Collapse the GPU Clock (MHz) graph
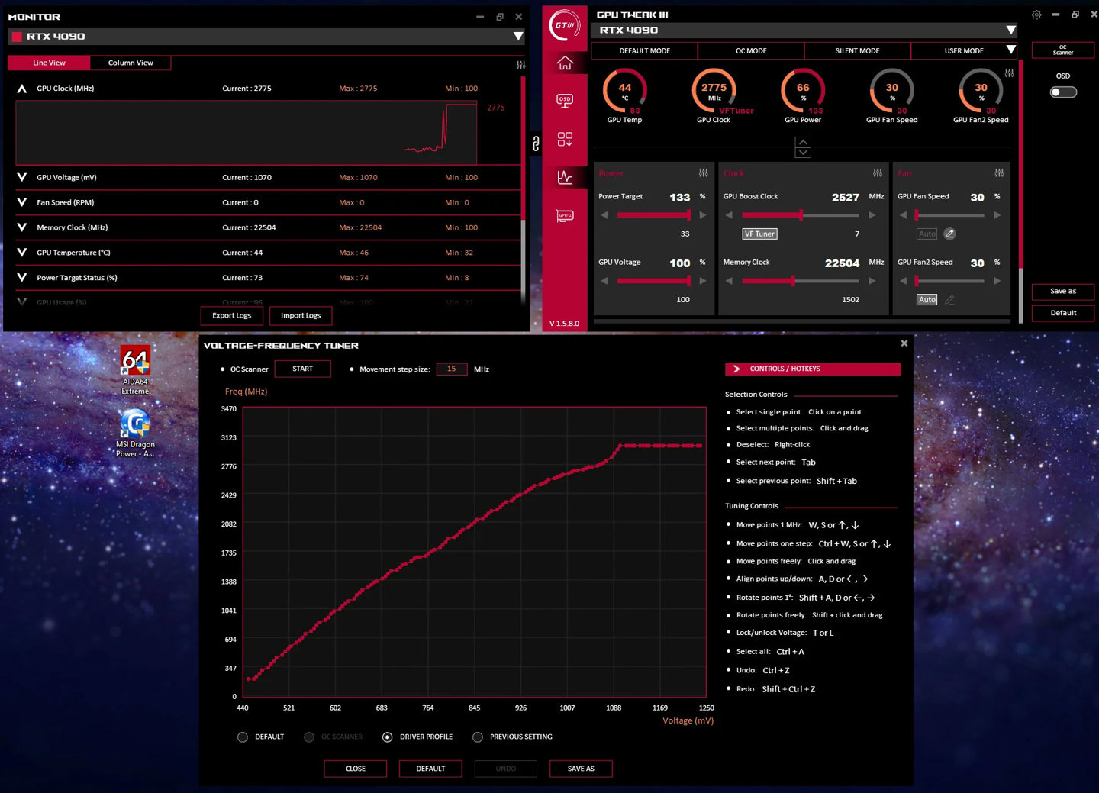This screenshot has height=793, width=1099. click(x=22, y=89)
